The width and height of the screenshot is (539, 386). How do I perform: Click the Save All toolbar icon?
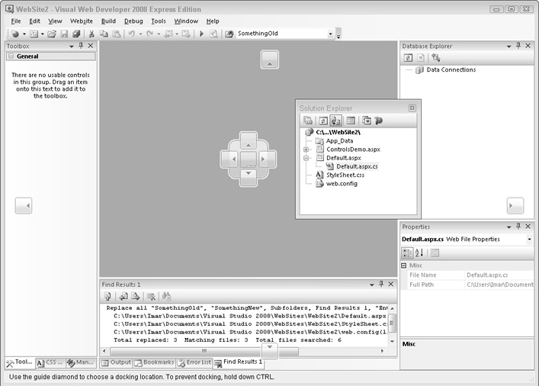tap(76, 34)
